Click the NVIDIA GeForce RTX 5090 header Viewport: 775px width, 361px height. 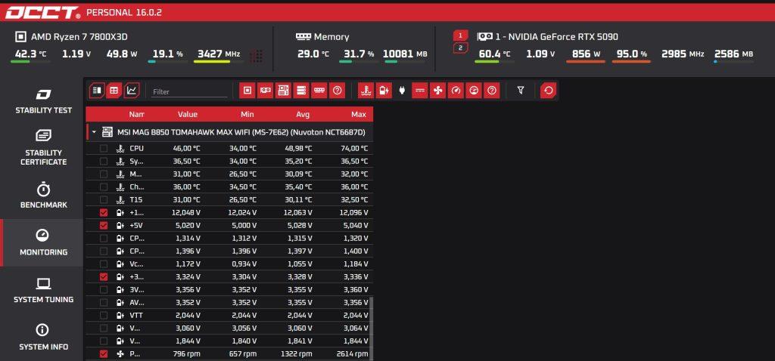pyautogui.click(x=548, y=36)
